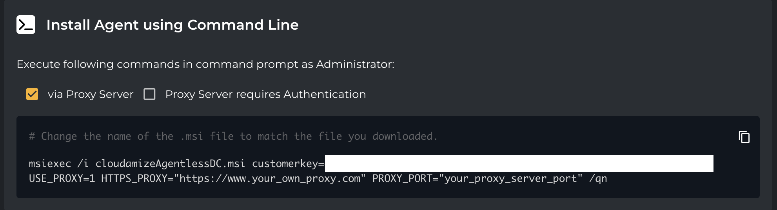Click the "# Change the name" comment line
The width and height of the screenshot is (777, 210).
point(233,136)
